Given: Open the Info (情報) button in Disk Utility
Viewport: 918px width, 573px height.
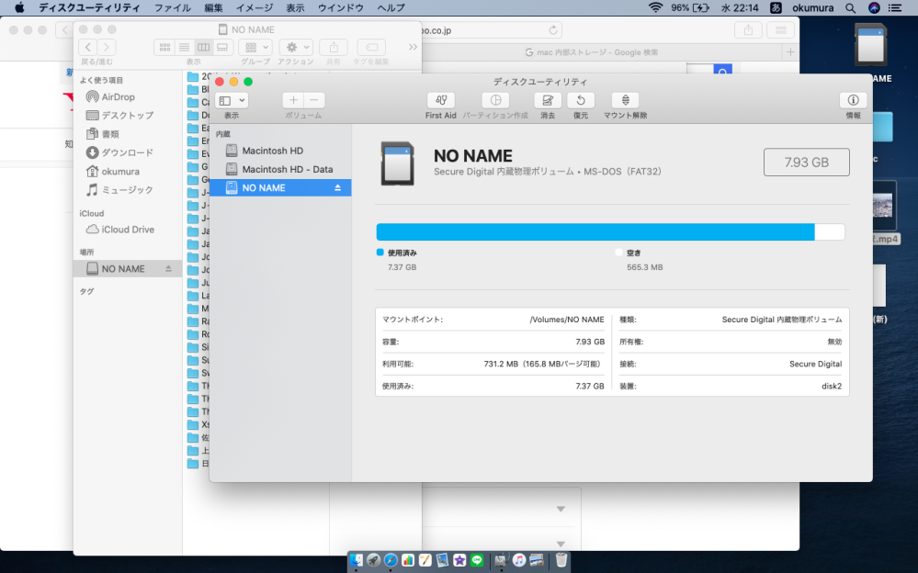Looking at the screenshot, I should (853, 100).
